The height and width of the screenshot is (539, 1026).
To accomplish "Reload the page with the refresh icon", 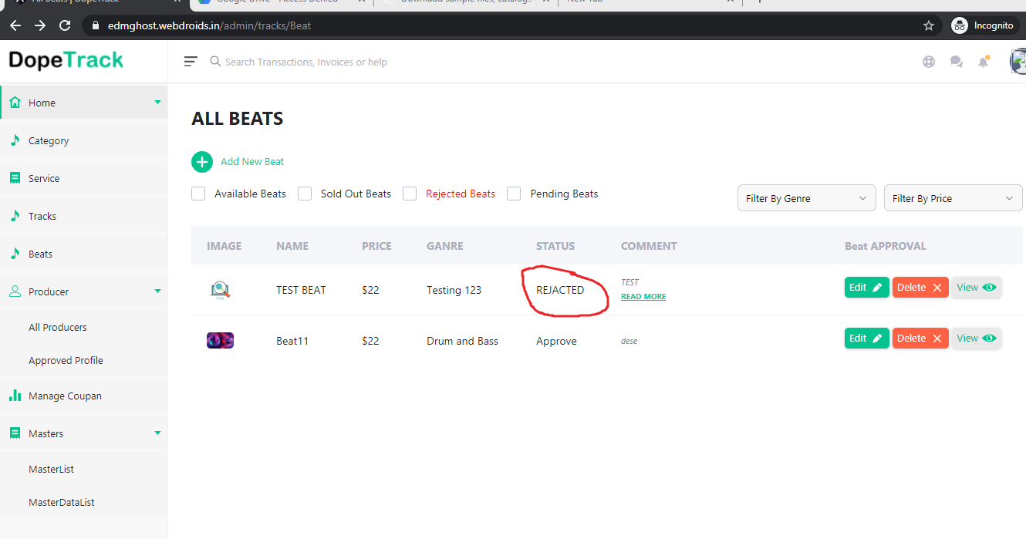I will click(66, 25).
